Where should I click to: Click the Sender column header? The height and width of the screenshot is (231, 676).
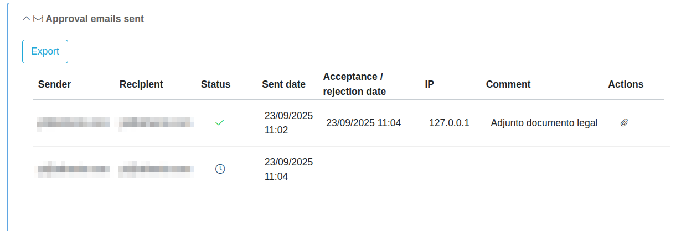coord(54,84)
